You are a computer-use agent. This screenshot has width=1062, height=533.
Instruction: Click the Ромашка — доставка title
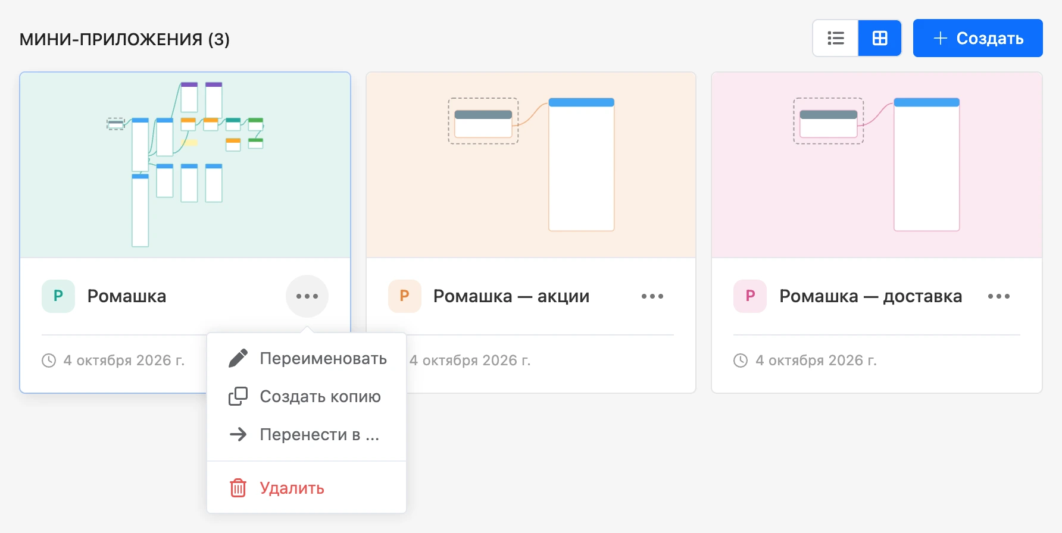[x=871, y=296]
